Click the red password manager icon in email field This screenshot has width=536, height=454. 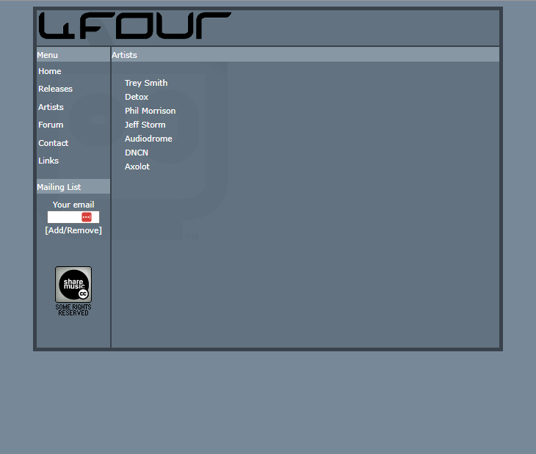87,217
